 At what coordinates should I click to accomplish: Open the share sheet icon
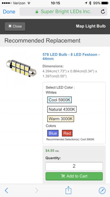[68, 190]
